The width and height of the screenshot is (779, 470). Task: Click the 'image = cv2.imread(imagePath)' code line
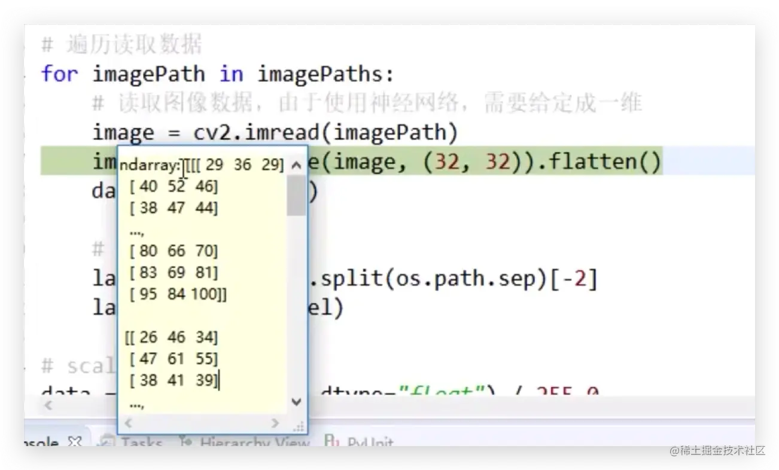pos(275,133)
